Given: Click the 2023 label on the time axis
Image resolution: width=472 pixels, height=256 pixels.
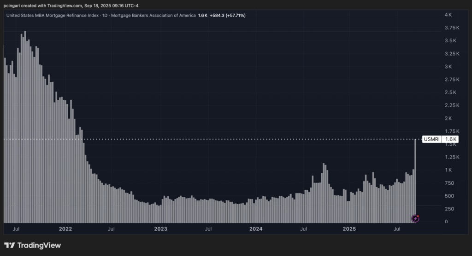Looking at the screenshot, I should pos(160,228).
